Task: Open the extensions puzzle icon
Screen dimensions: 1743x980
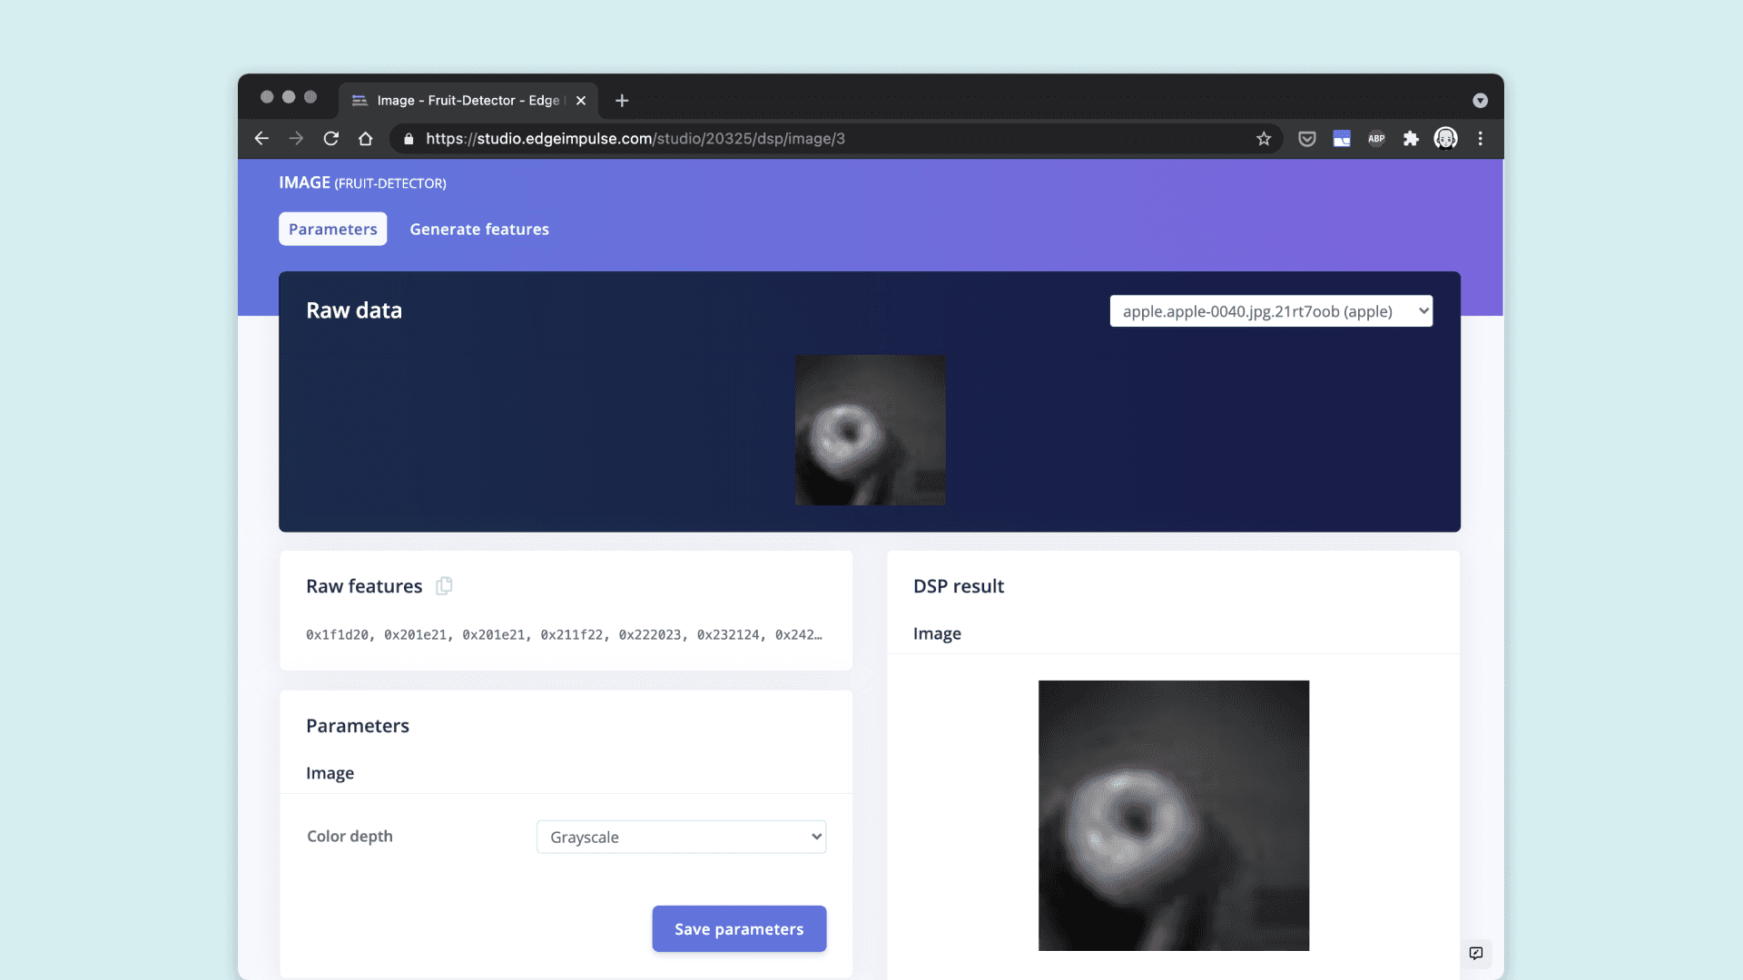Action: click(1411, 139)
